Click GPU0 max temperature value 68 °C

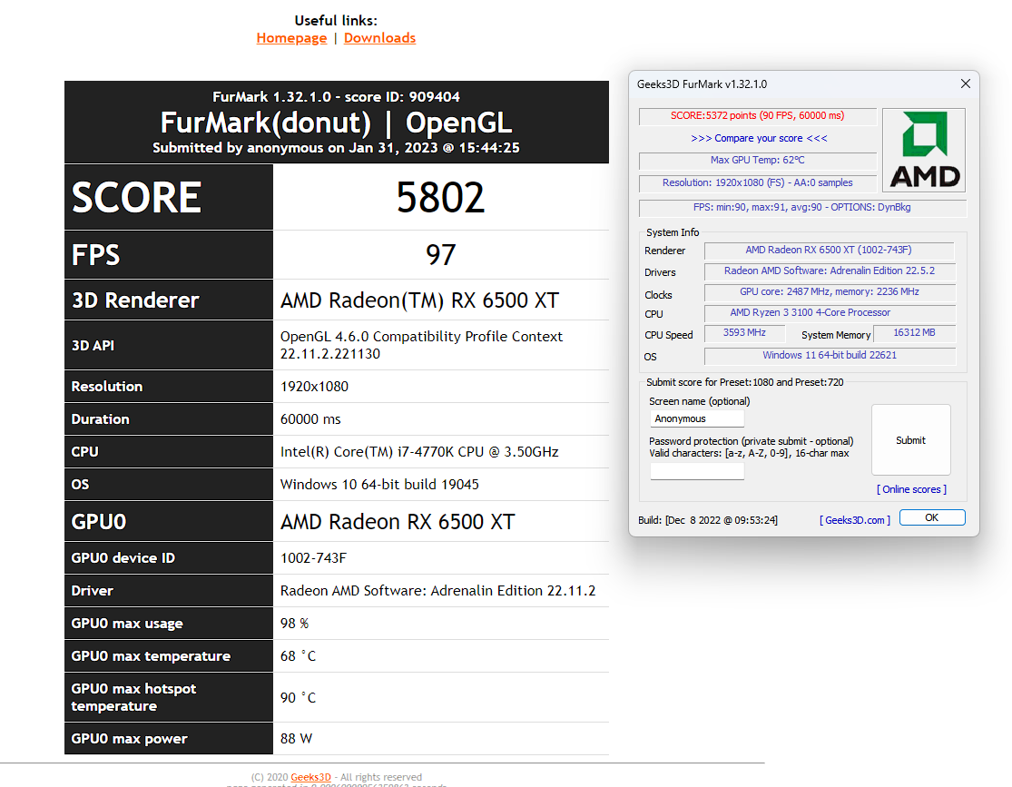[299, 656]
